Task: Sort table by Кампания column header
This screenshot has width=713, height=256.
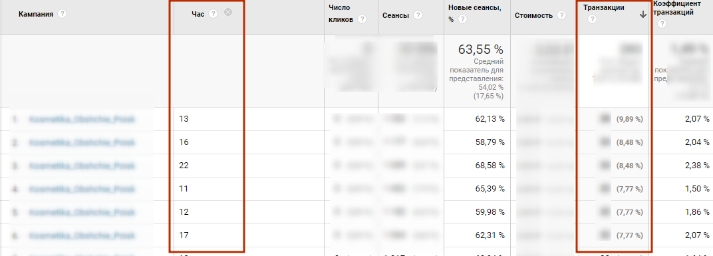Action: tap(36, 15)
